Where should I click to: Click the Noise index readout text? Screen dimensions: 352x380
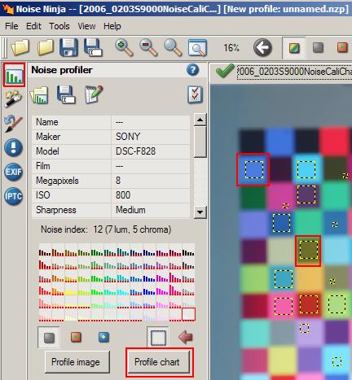106,229
